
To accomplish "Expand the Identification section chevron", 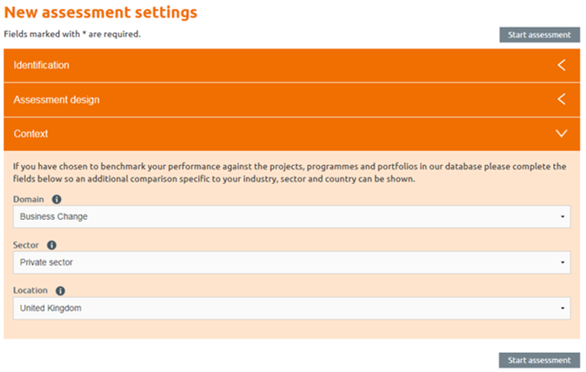I will coord(562,65).
